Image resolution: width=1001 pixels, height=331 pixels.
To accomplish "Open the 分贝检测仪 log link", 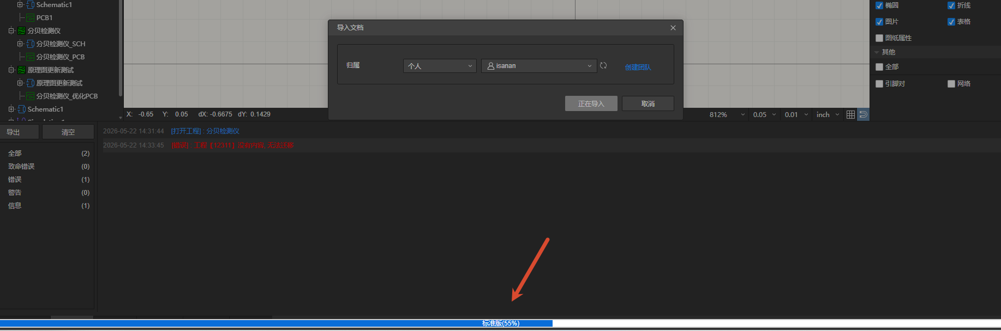I will point(223,131).
